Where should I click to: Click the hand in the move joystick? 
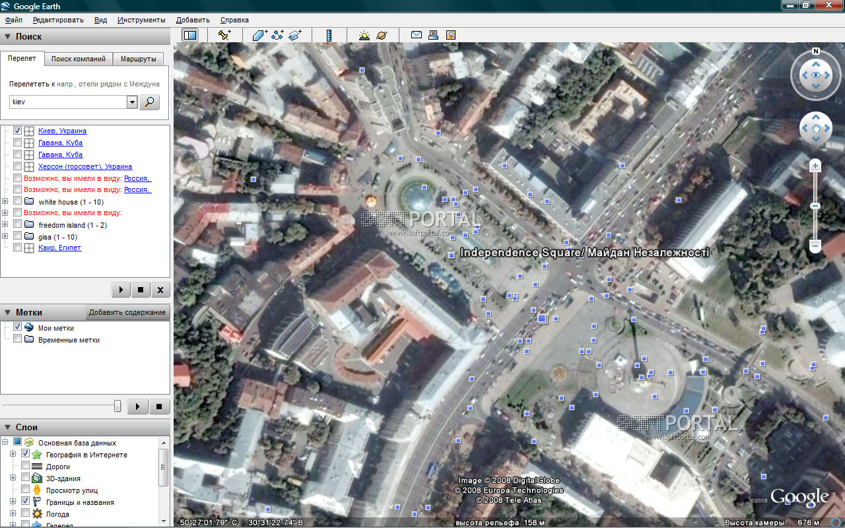click(816, 129)
